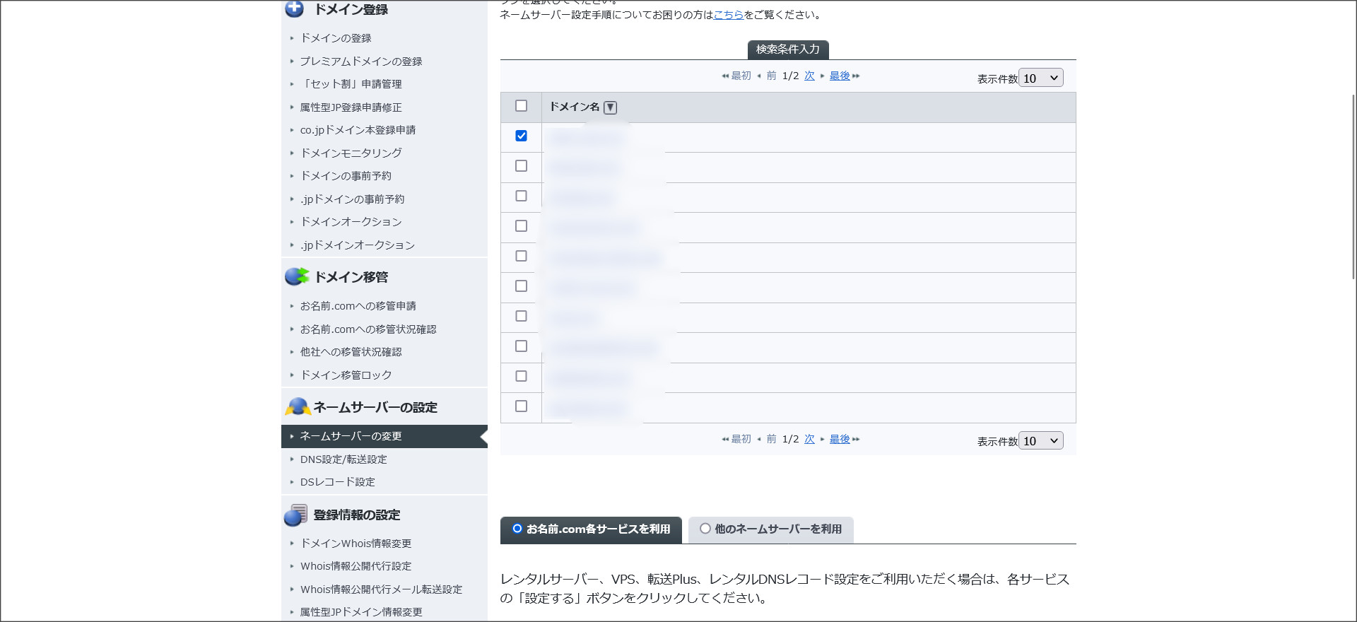Image resolution: width=1357 pixels, height=622 pixels.
Task: Click the ネームサーバーの設定 section icon
Action: [298, 406]
